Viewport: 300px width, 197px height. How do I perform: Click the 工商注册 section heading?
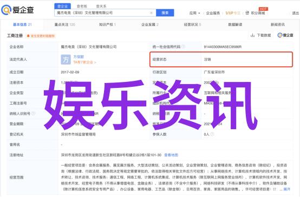(15, 36)
